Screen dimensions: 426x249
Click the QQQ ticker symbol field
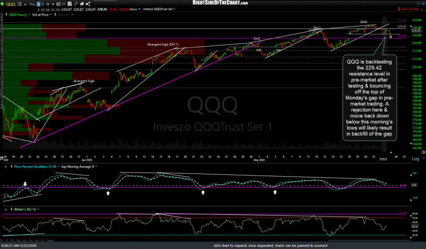coord(11,4)
